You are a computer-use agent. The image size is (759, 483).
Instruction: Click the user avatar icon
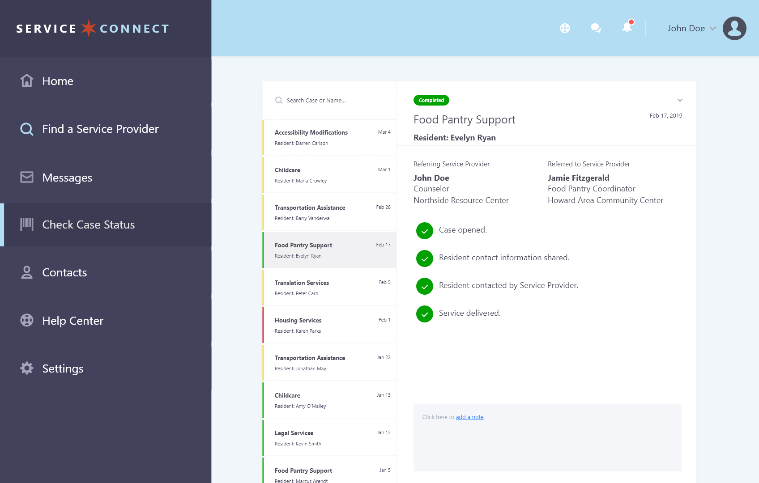click(734, 28)
